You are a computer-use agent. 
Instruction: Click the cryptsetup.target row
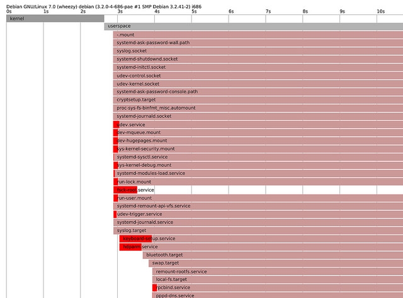(x=258, y=100)
